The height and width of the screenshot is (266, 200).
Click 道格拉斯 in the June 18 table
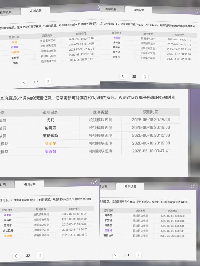click(51, 136)
